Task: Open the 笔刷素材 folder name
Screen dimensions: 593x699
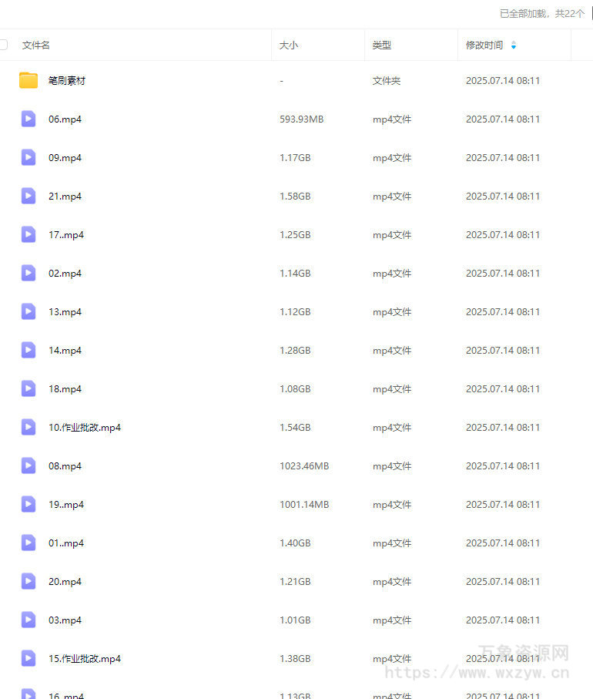Action: pyautogui.click(x=67, y=81)
